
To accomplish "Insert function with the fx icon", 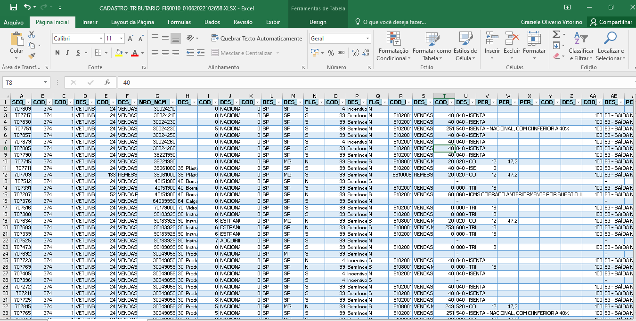I will 107,82.
